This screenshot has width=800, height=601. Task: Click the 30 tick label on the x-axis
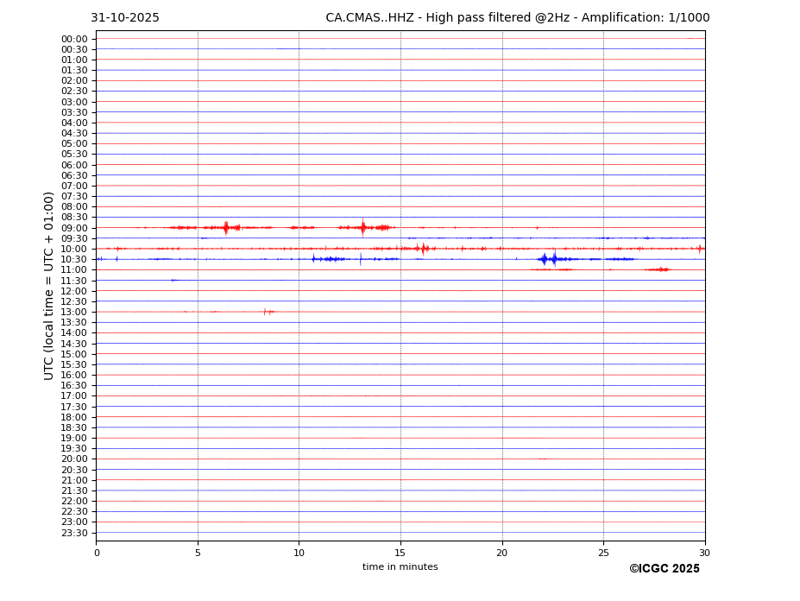click(704, 553)
